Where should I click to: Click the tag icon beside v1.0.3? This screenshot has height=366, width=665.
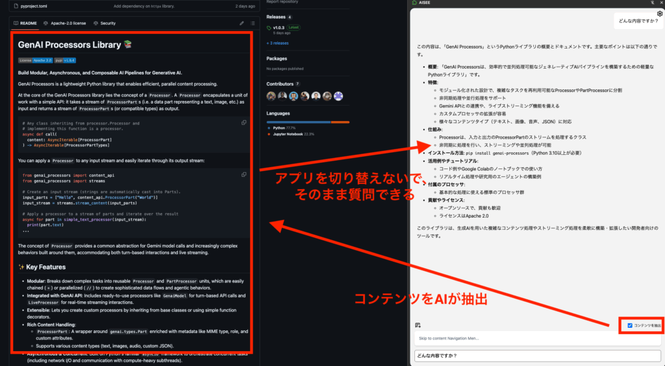(269, 28)
